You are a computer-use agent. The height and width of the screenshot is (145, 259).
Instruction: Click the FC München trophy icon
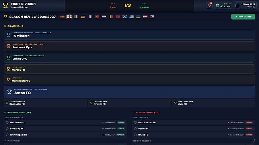[9, 35]
